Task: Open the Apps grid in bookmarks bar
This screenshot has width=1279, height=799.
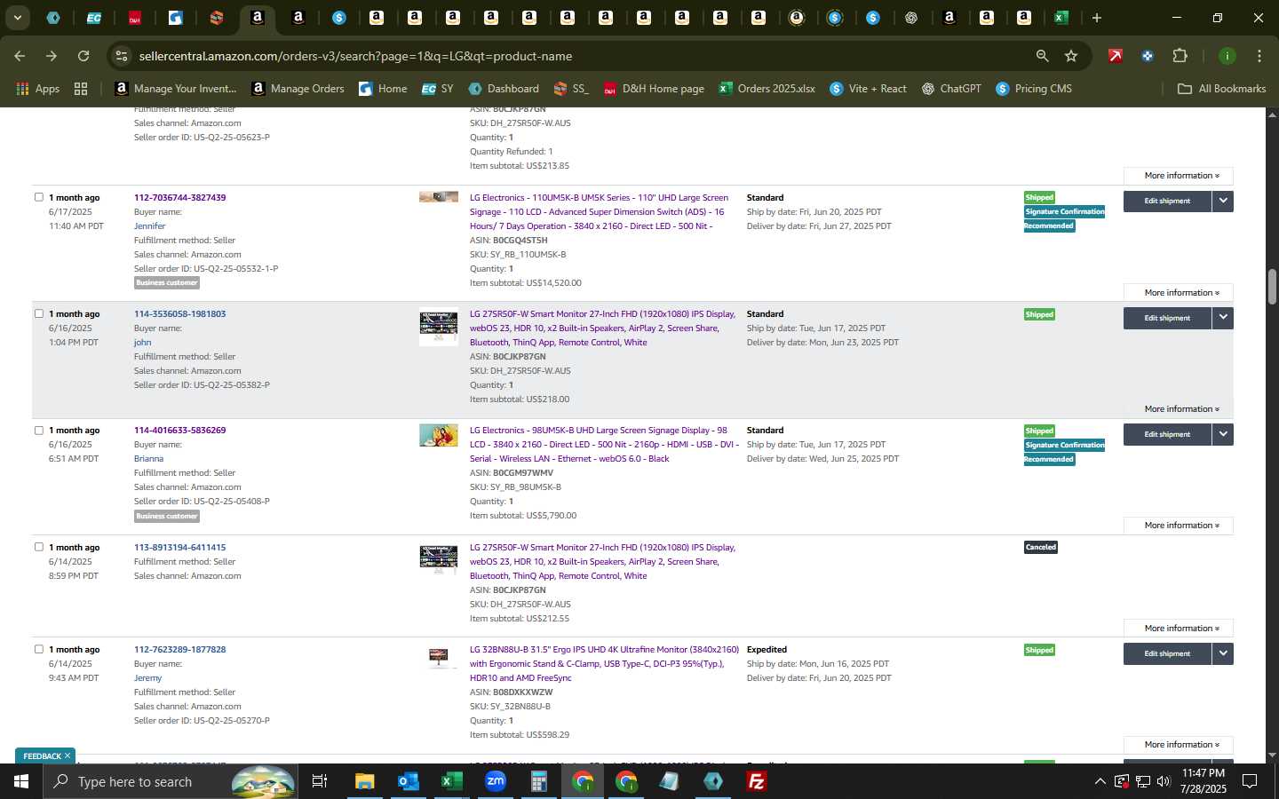Action: (37, 89)
